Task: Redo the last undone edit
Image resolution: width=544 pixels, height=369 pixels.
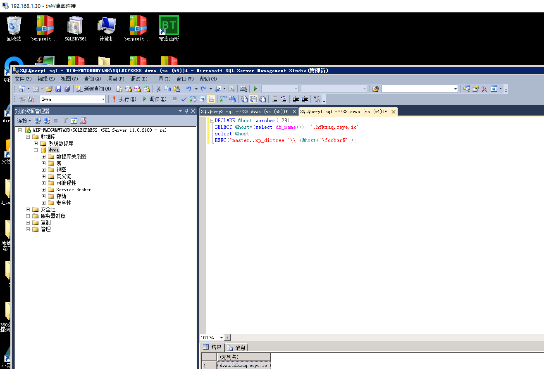Action: (x=203, y=89)
